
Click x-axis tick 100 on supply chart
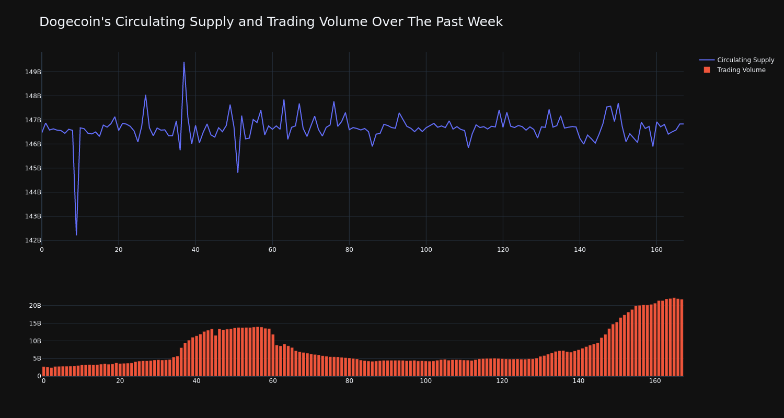tap(426, 250)
